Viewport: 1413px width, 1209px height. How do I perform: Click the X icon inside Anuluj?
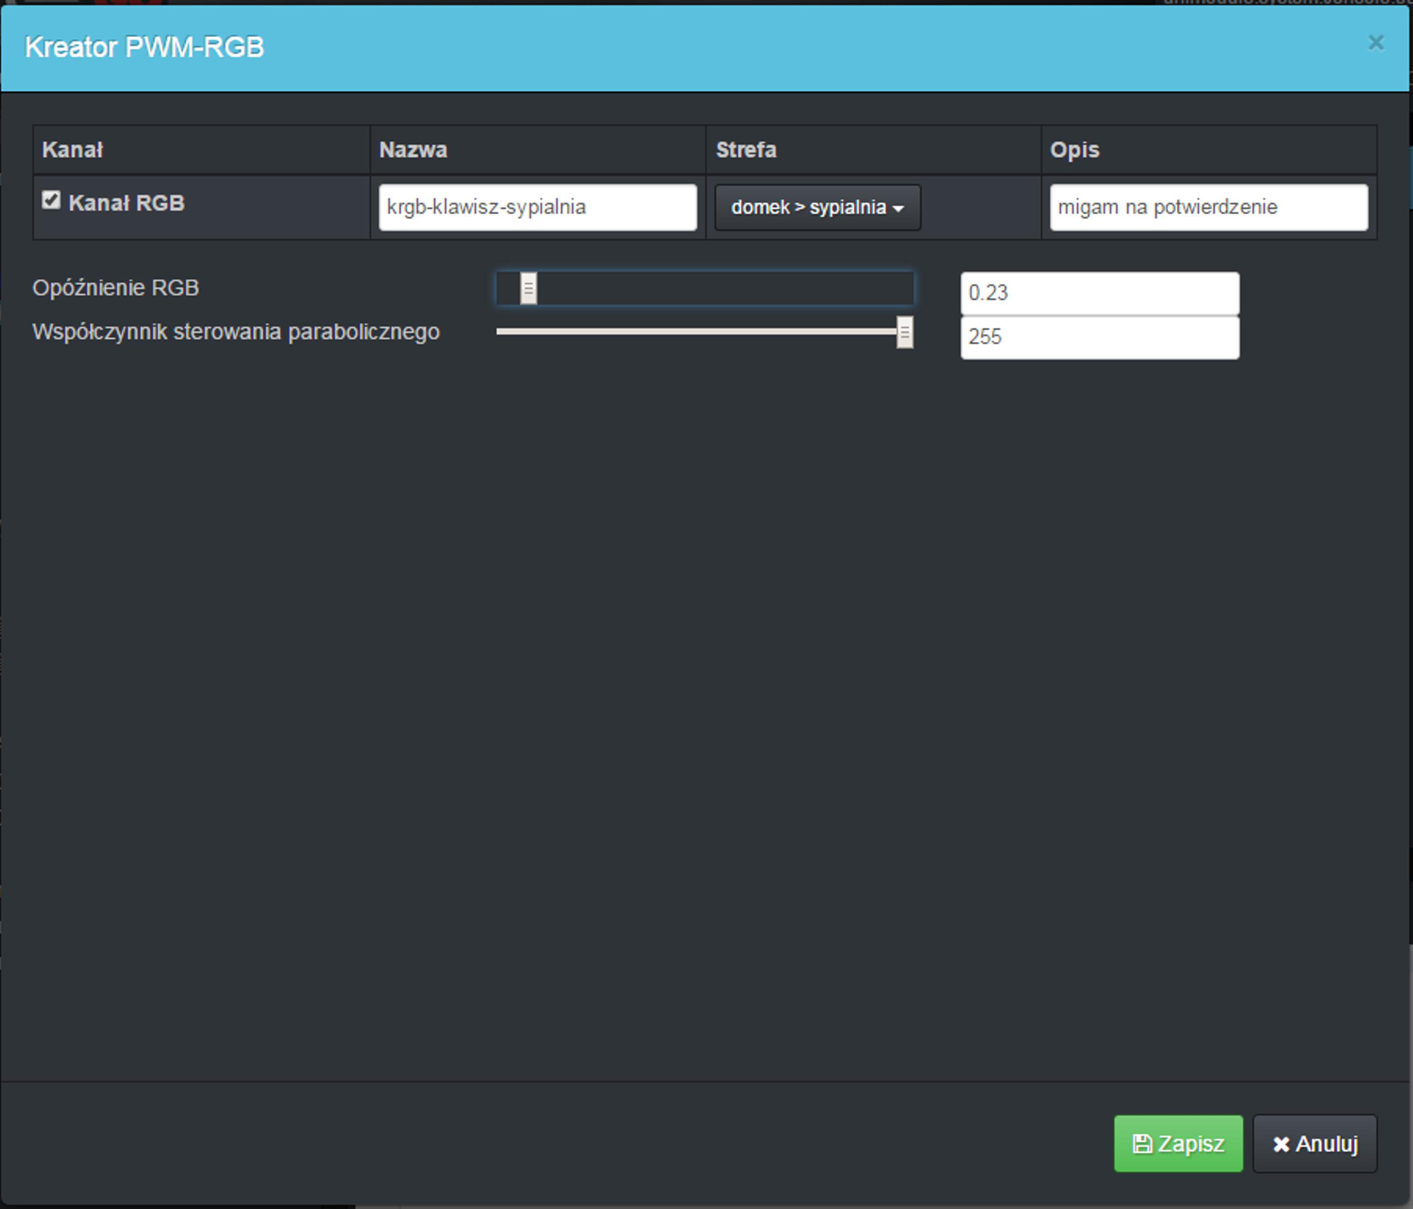[1280, 1144]
